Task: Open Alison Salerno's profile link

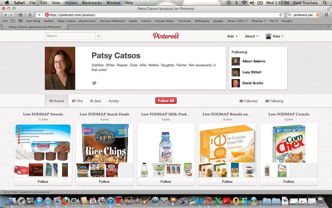Action: [254, 61]
